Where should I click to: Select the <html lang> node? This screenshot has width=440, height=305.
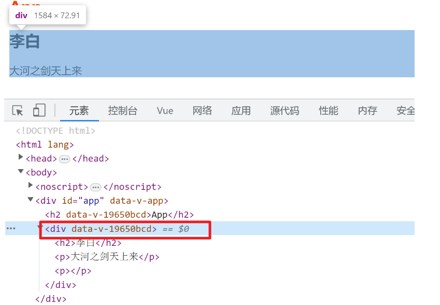(x=45, y=145)
